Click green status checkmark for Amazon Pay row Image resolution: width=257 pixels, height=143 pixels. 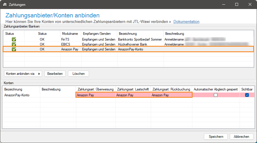(x=14, y=49)
